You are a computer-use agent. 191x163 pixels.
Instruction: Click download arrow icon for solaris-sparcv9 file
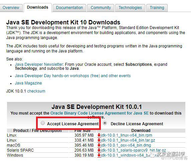pos(99,150)
